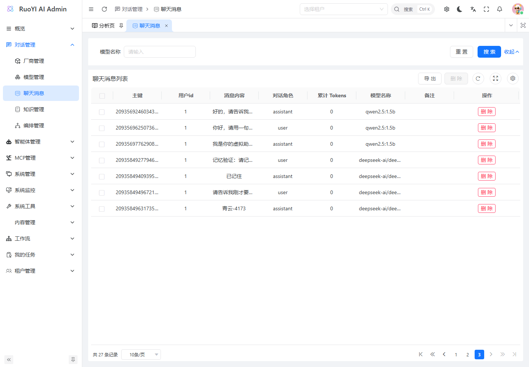Open 模型管理 in sidebar
529x367 pixels.
[41, 77]
